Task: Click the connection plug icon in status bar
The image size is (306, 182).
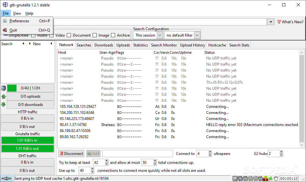Action: 6,178
